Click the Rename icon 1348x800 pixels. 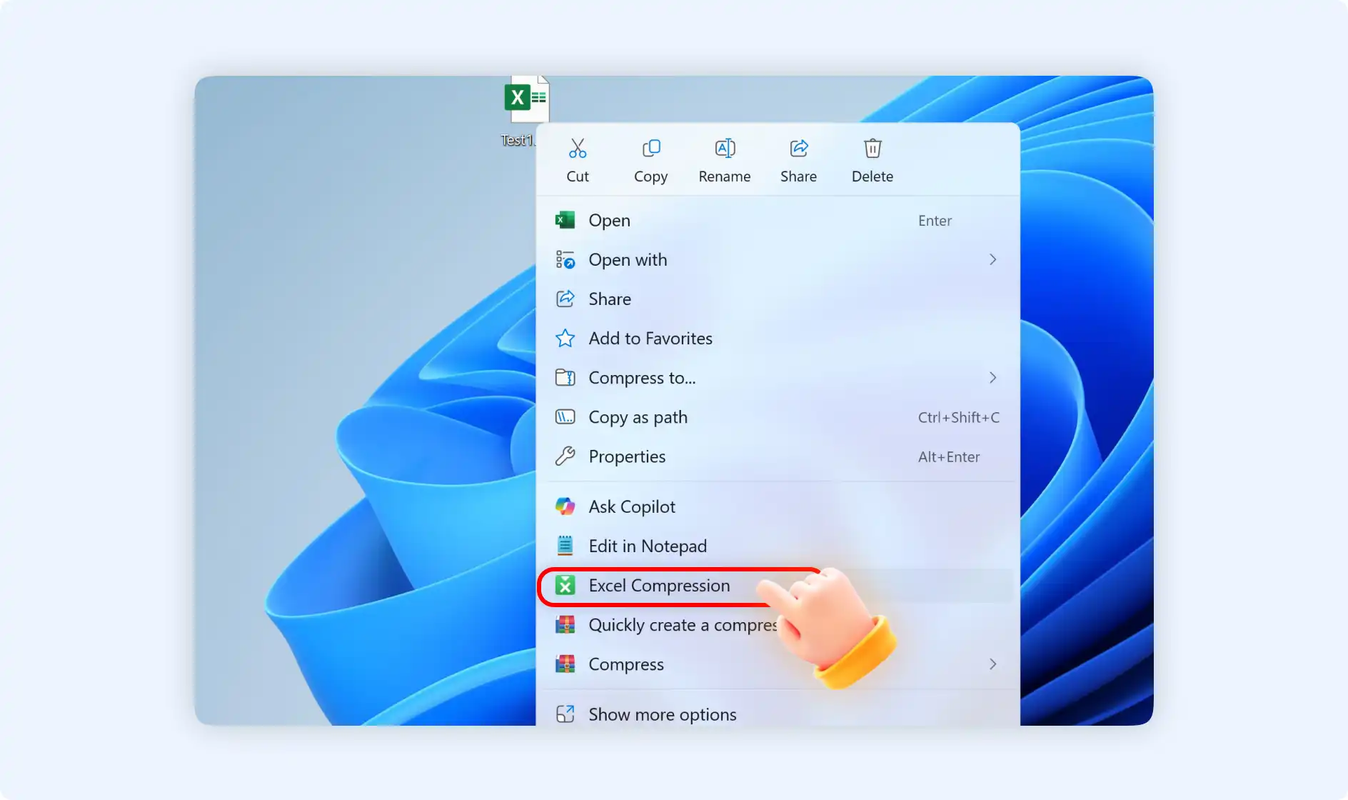725,148
